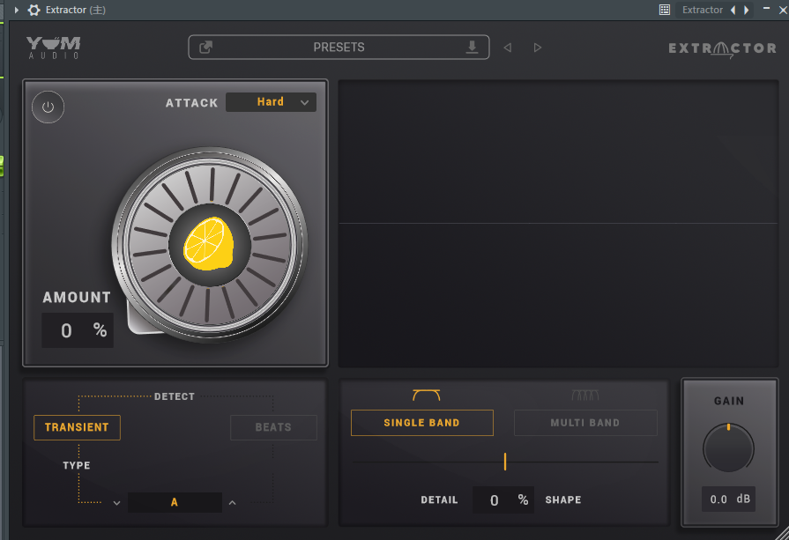Viewport: 789px width, 540px height.
Task: Toggle the plugin power button
Action: (48, 107)
